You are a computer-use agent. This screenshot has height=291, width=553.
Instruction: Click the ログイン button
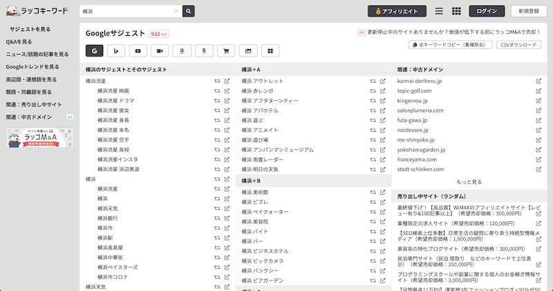[487, 11]
